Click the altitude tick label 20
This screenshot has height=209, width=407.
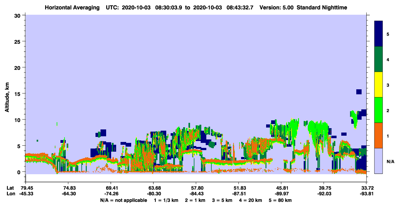coord(18,67)
